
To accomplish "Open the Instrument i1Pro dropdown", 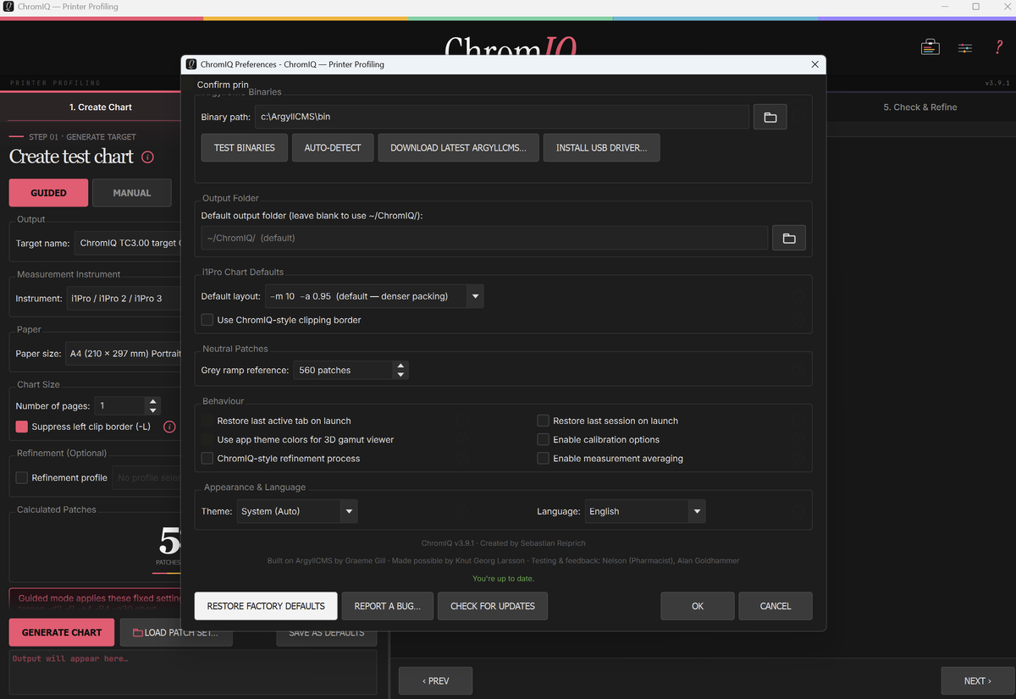I will click(124, 298).
